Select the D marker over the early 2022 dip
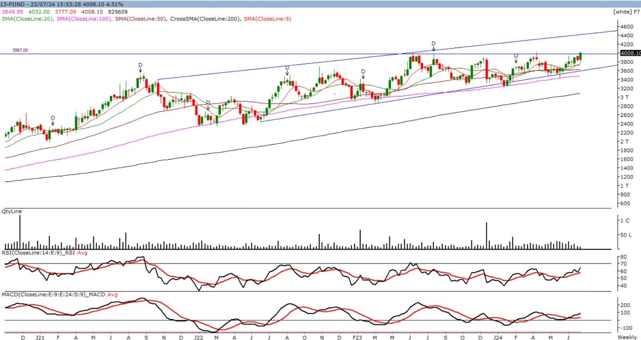641x340 pixels. (208, 103)
